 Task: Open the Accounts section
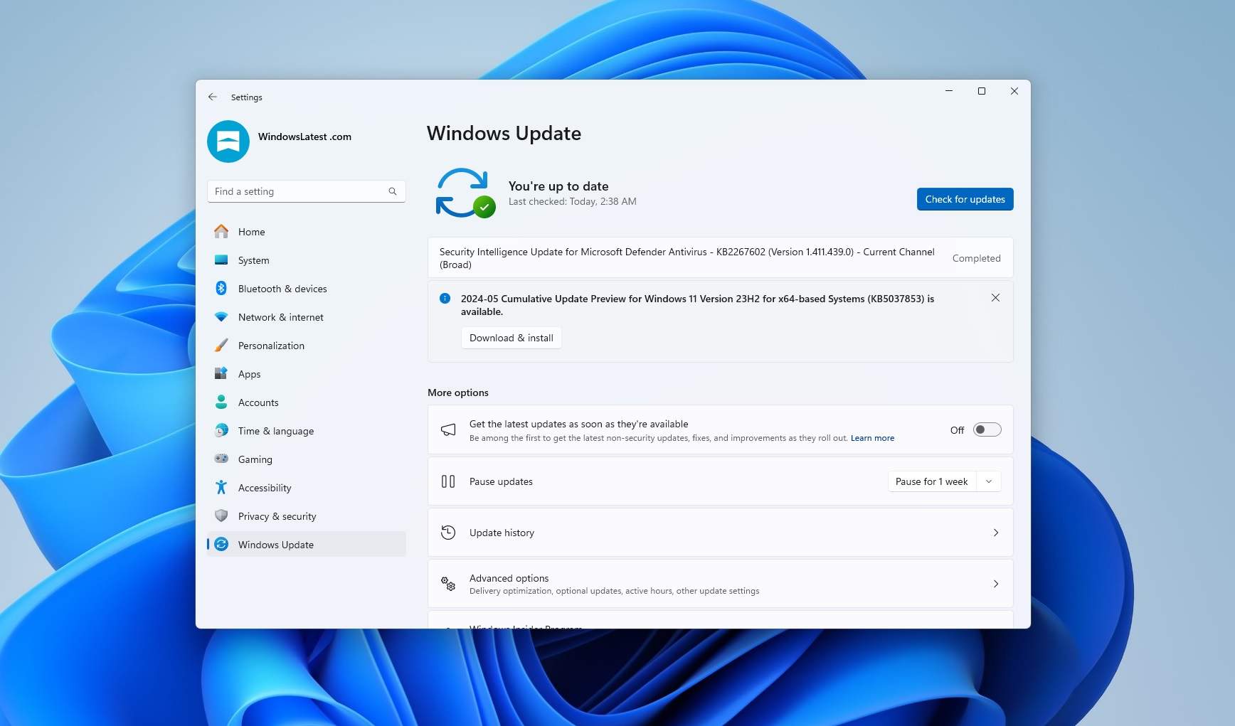click(x=257, y=402)
